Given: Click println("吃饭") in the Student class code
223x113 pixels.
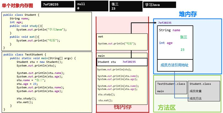Looking at the screenshot, I should coord(38,40).
